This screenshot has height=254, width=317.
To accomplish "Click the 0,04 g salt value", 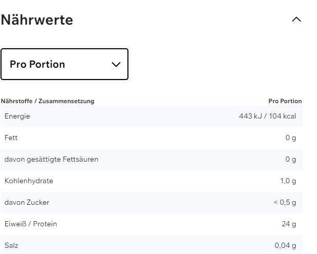I will click(285, 246).
